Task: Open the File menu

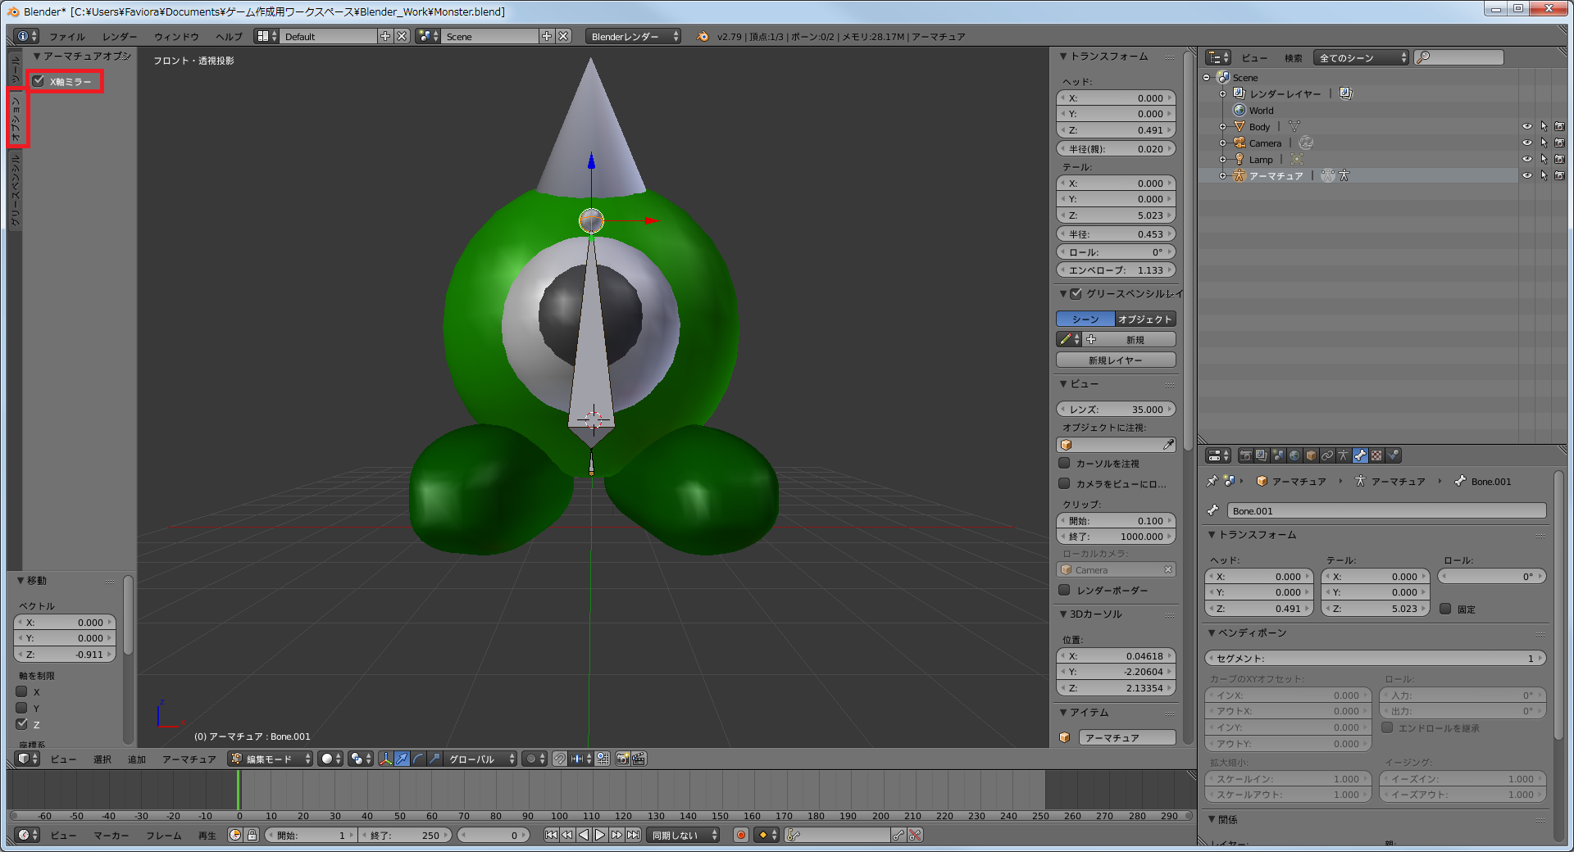Action: pyautogui.click(x=67, y=36)
